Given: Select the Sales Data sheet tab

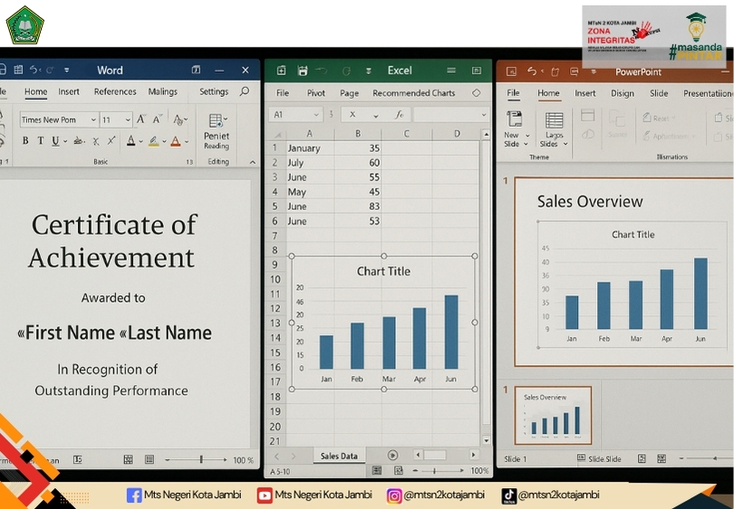Looking at the screenshot, I should click(x=339, y=456).
